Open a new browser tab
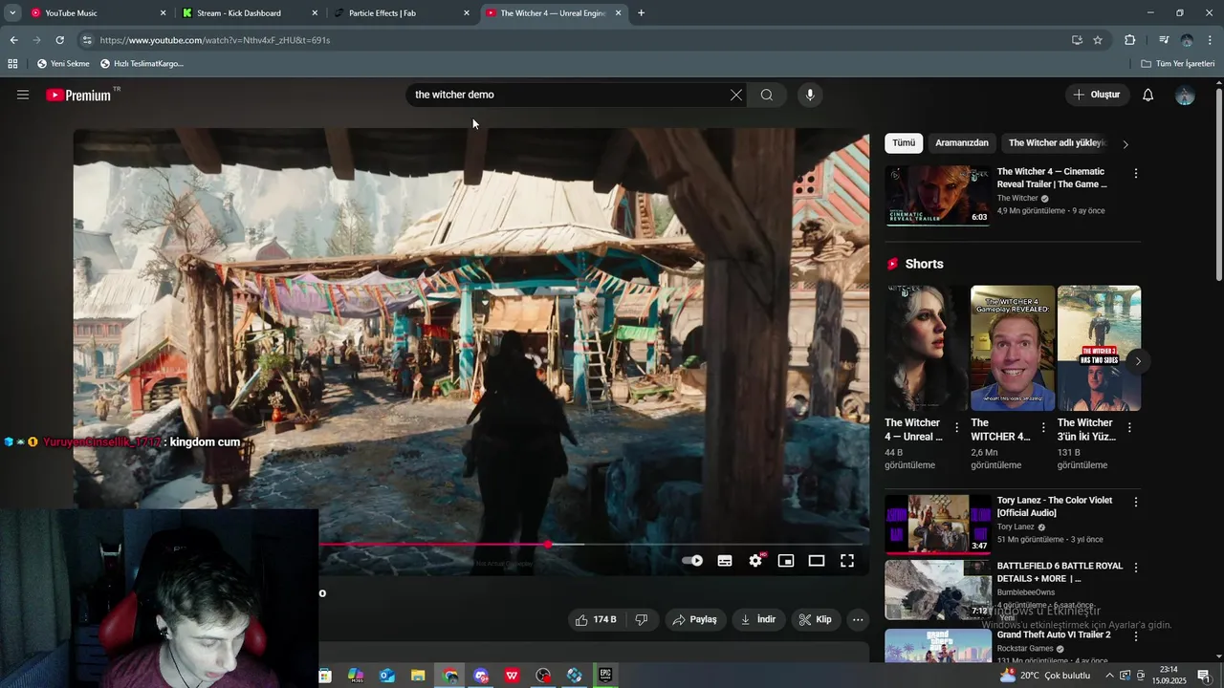The width and height of the screenshot is (1224, 688). pyautogui.click(x=641, y=13)
